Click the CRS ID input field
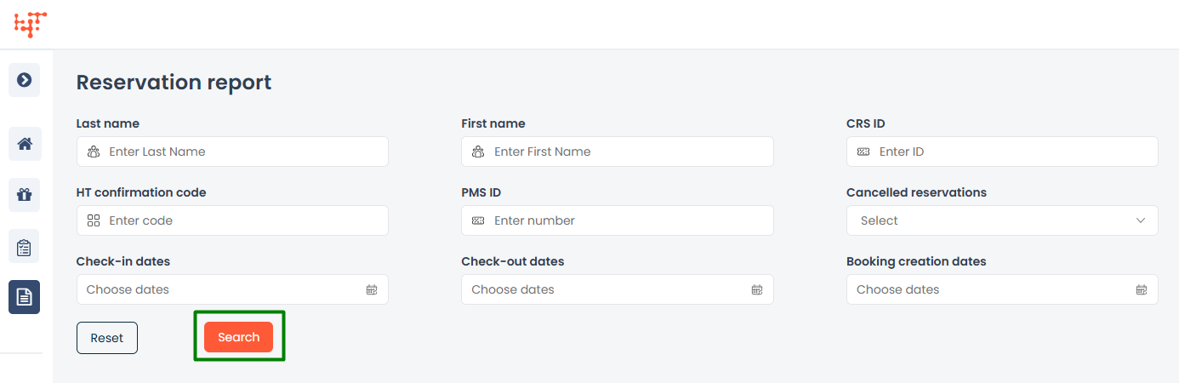 1012,151
